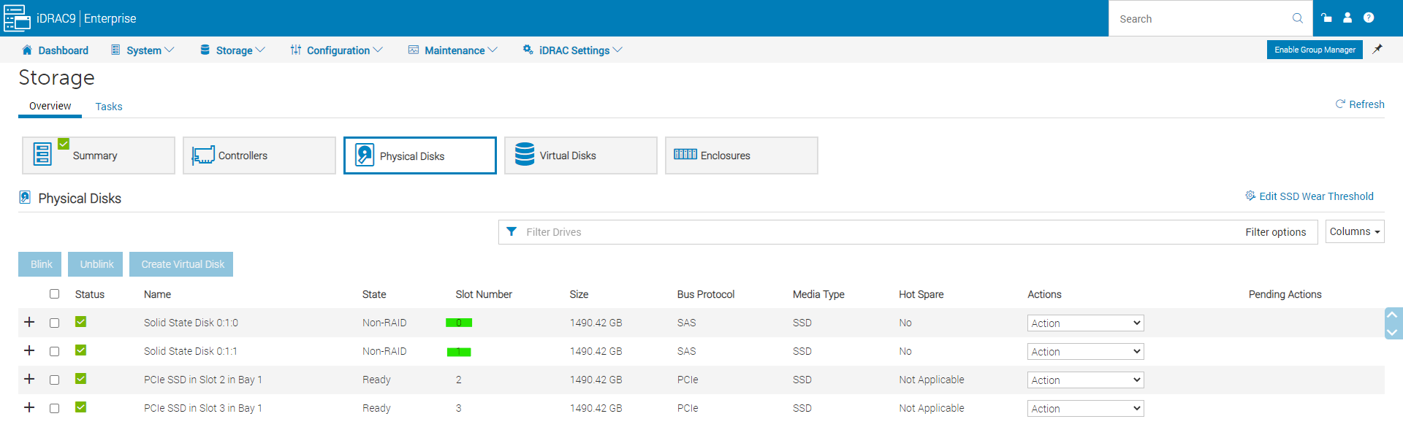Click the search magnifier icon
The width and height of the screenshot is (1403, 446).
click(1297, 18)
